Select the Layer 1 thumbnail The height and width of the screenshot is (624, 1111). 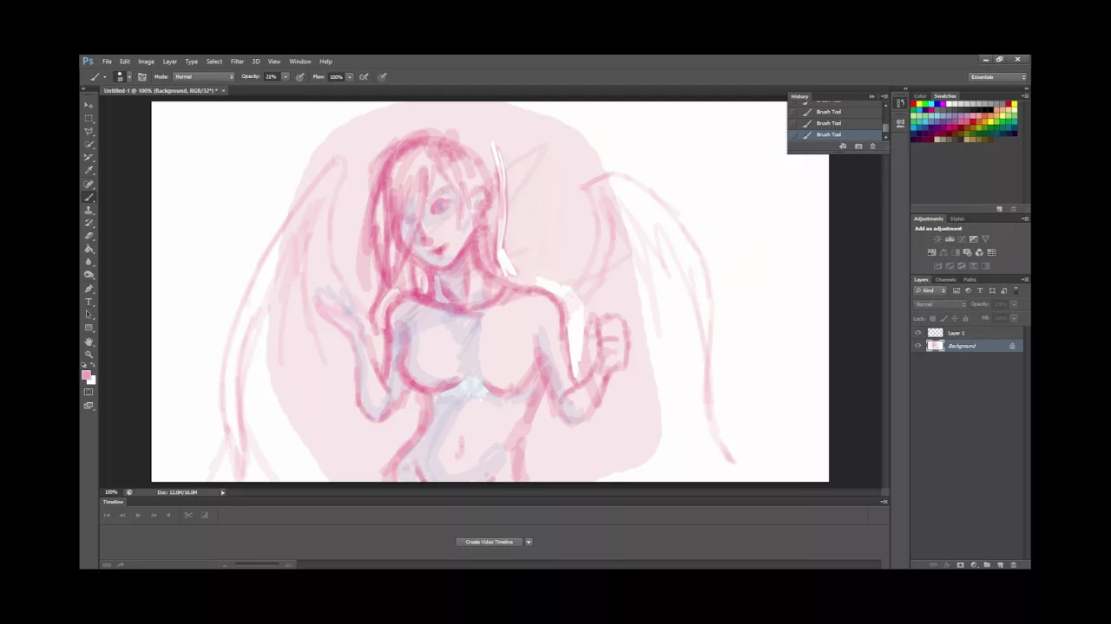coord(936,333)
